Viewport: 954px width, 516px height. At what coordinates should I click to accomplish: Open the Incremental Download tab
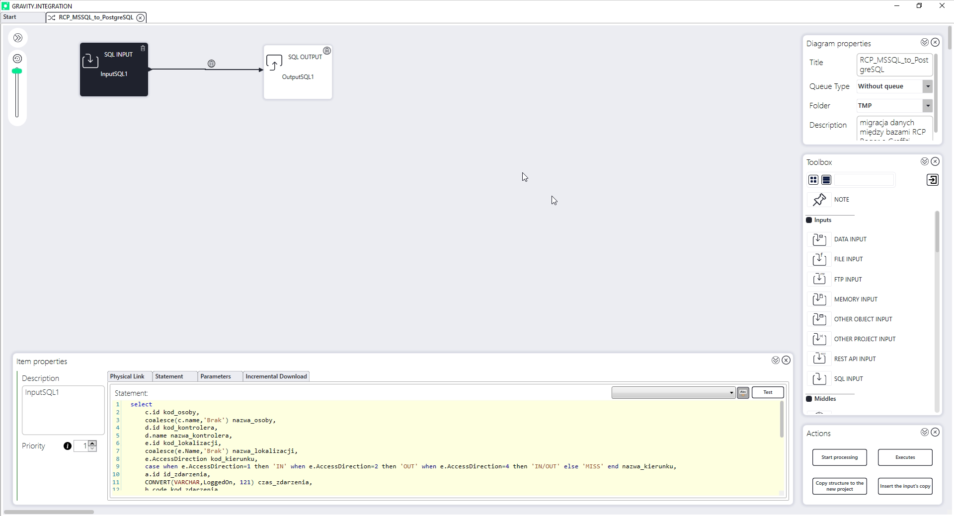(x=276, y=376)
